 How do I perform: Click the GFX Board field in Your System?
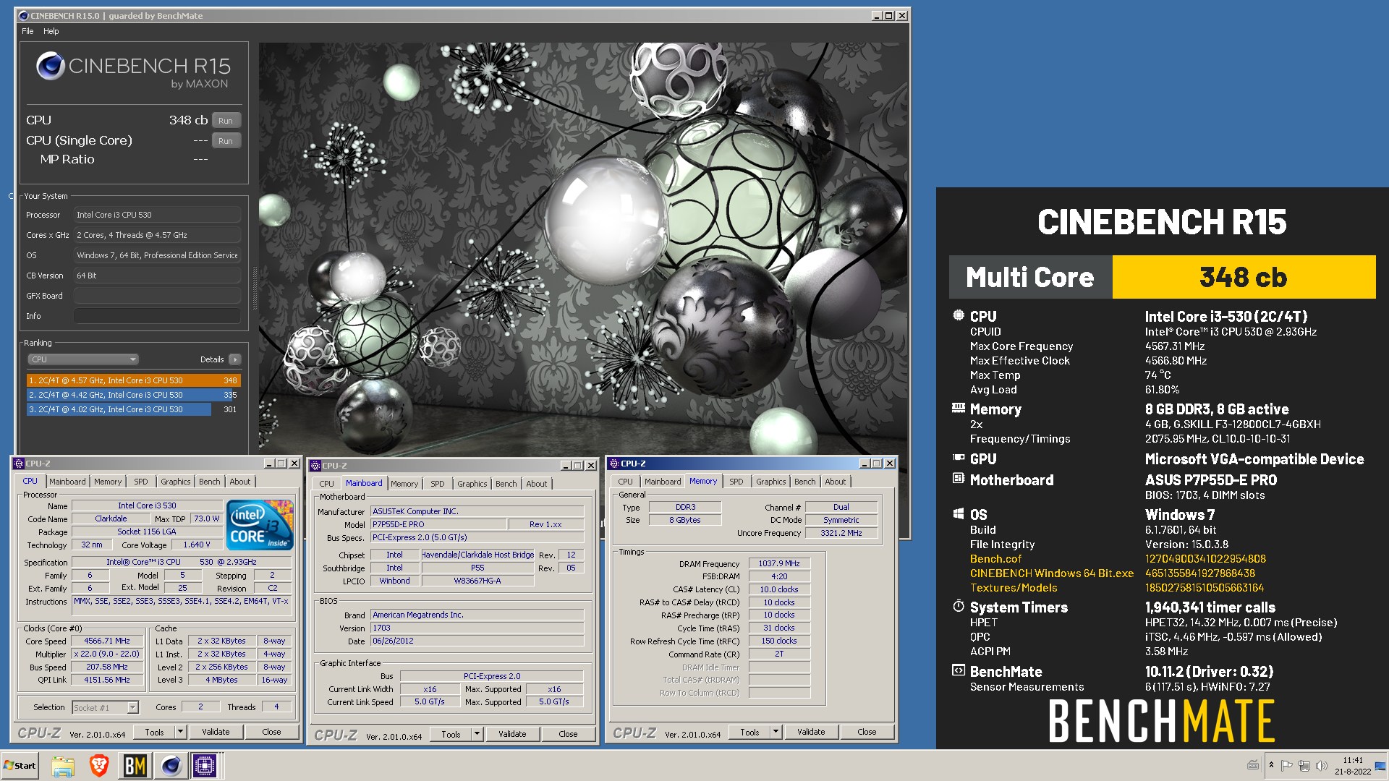[157, 296]
